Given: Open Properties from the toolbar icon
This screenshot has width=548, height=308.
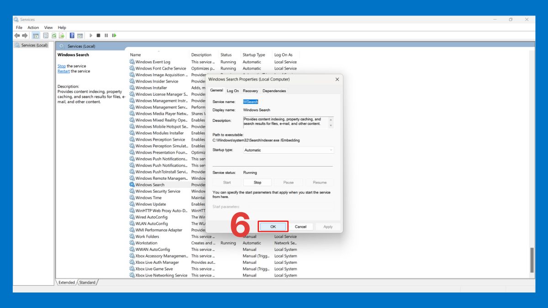Looking at the screenshot, I should (x=45, y=36).
